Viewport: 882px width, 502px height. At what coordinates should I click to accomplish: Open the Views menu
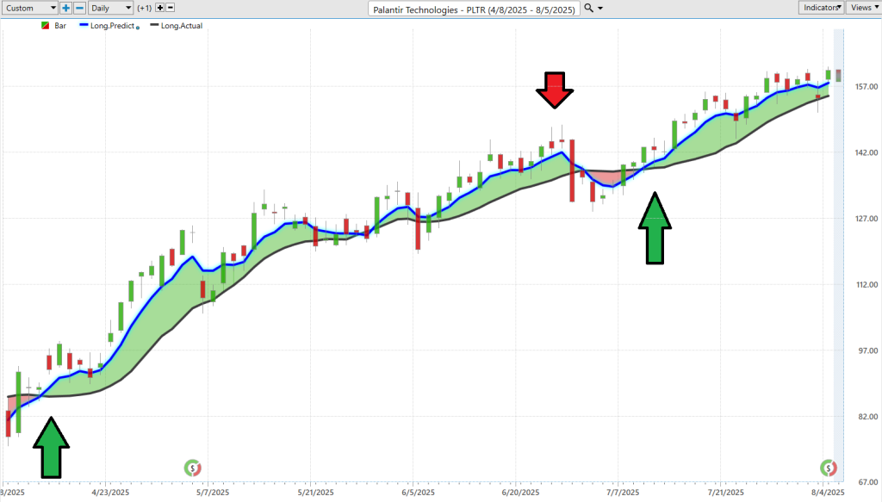[862, 8]
